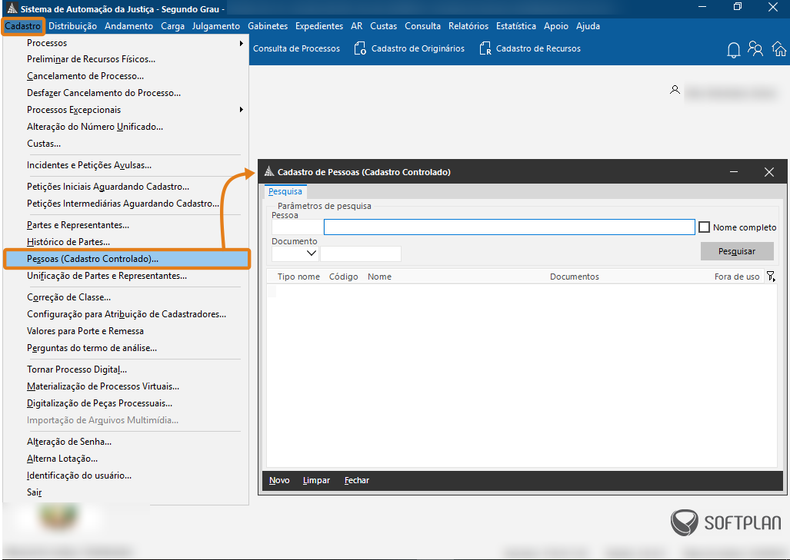Open the Ajuda menu
This screenshot has width=790, height=560.
pyautogui.click(x=588, y=26)
